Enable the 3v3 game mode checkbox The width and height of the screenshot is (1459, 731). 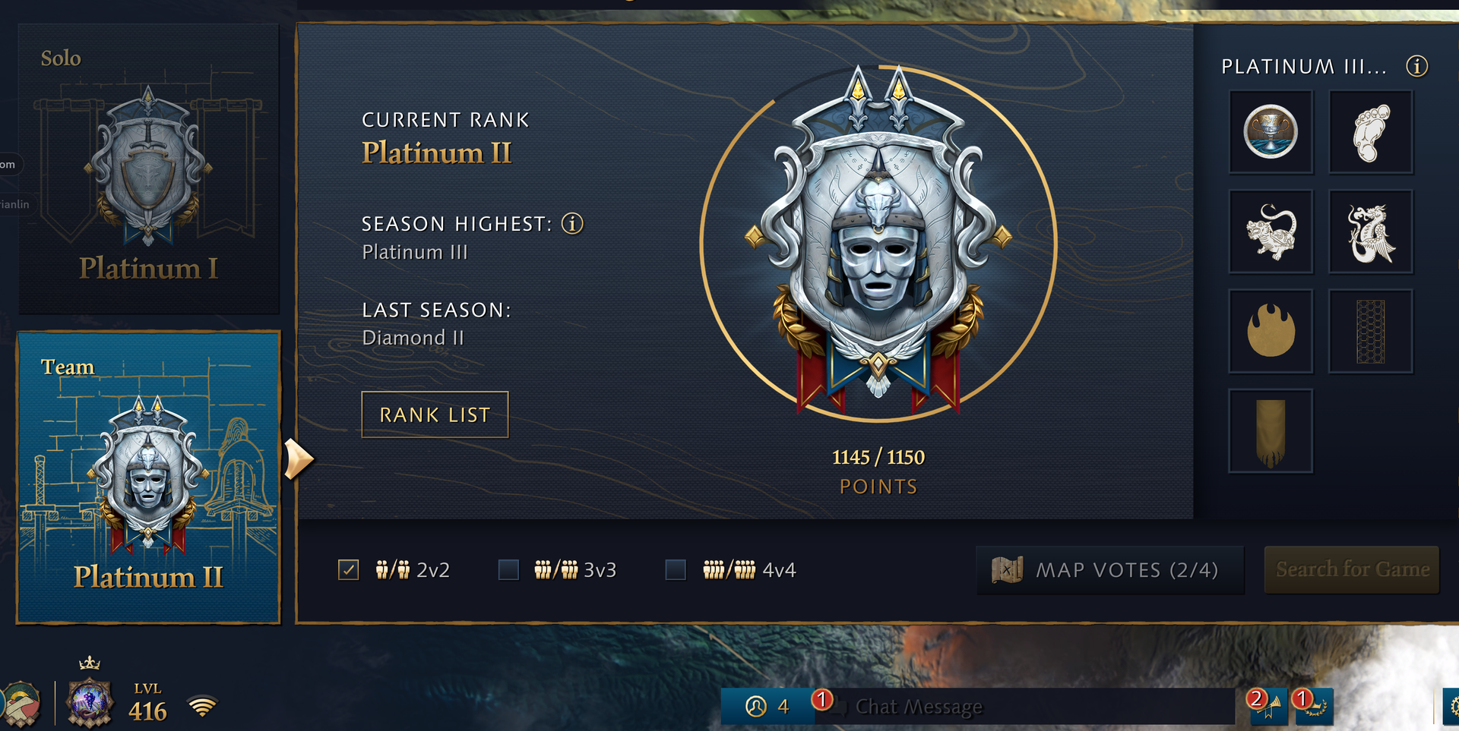[508, 569]
